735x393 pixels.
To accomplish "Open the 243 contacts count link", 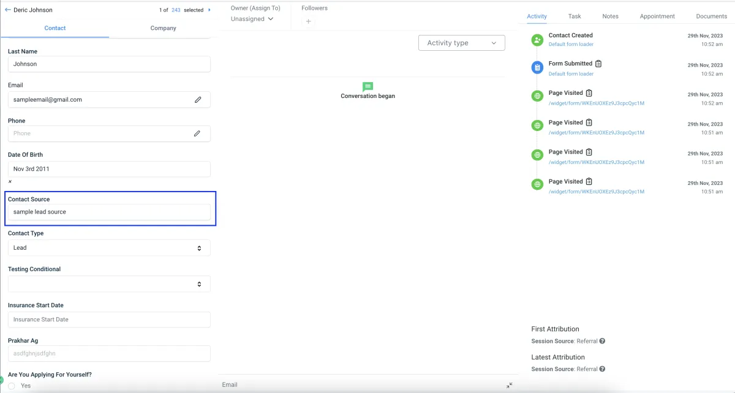I will tap(176, 10).
